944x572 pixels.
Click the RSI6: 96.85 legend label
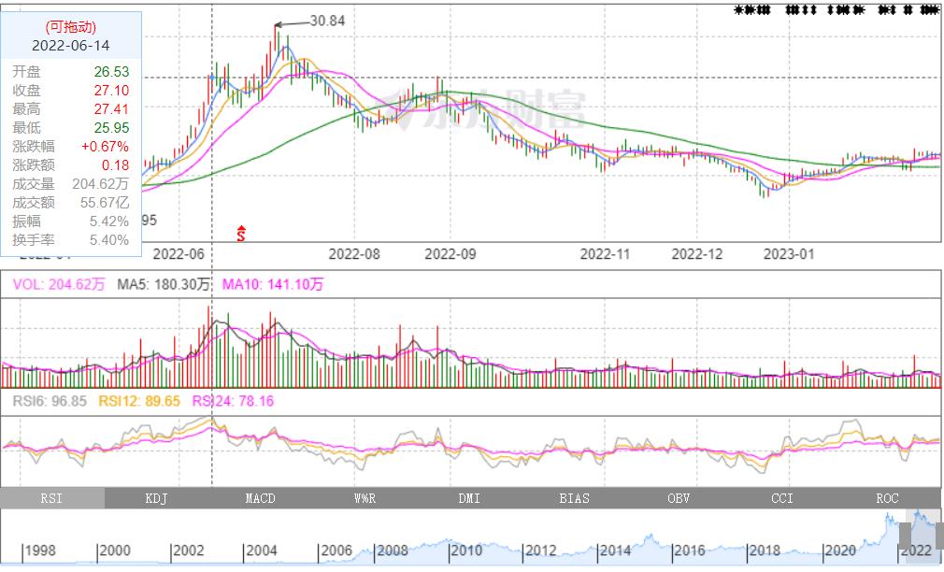pos(50,401)
